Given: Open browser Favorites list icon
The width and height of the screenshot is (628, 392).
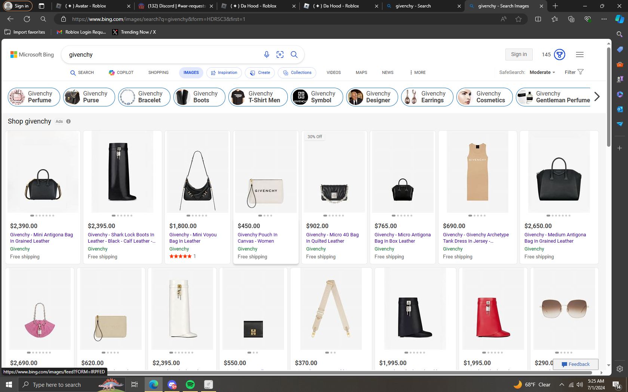Looking at the screenshot, I should pyautogui.click(x=555, y=19).
